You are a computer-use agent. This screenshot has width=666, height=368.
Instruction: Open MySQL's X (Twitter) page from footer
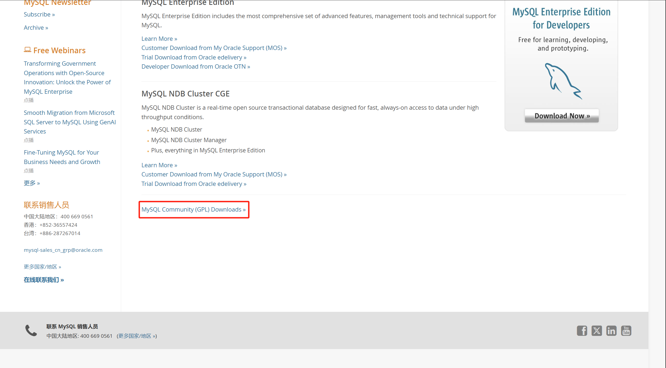click(x=597, y=330)
